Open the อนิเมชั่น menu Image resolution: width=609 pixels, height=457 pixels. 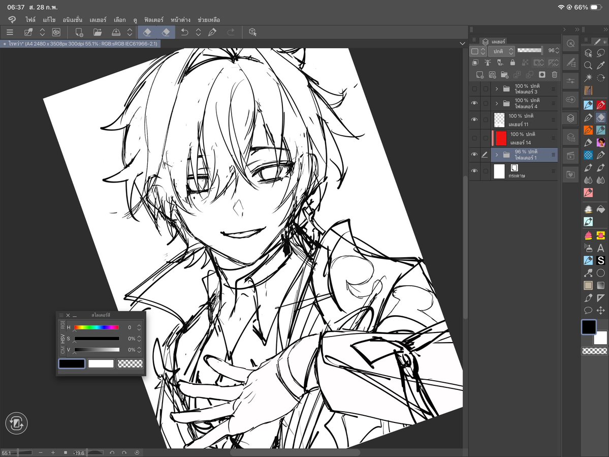tap(72, 19)
